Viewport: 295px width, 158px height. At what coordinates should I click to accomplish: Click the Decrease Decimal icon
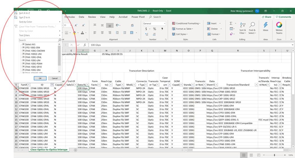(x=154, y=34)
